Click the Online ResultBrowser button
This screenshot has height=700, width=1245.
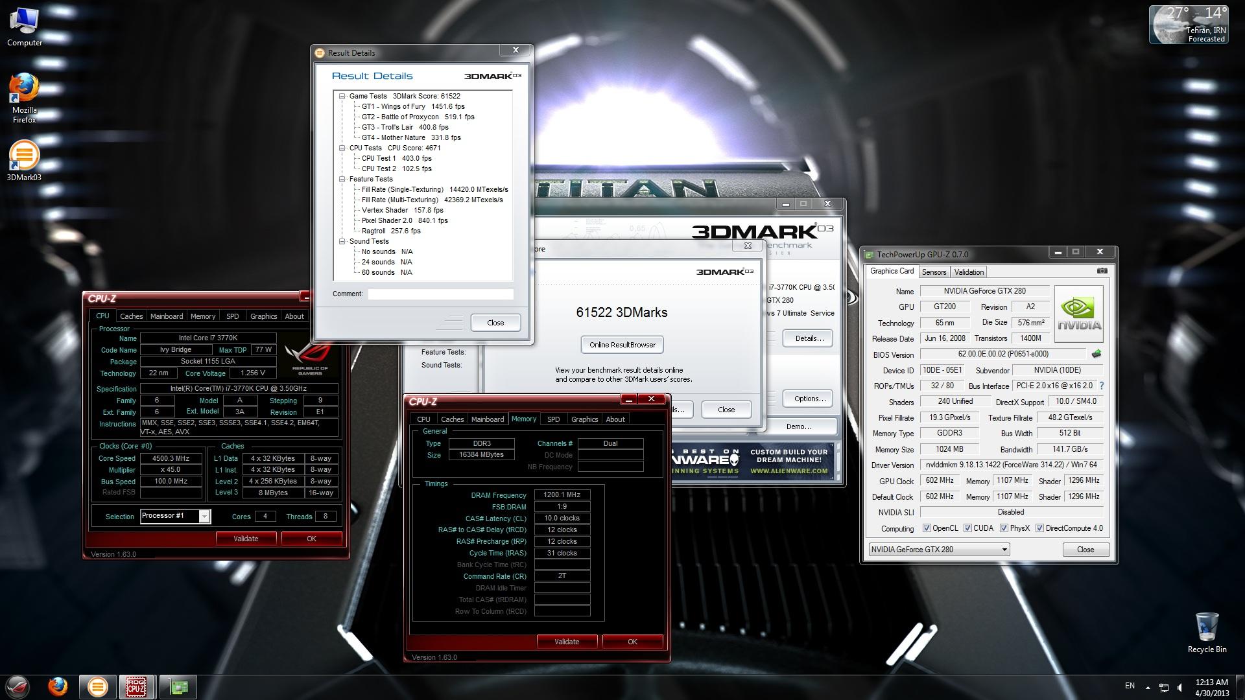622,345
